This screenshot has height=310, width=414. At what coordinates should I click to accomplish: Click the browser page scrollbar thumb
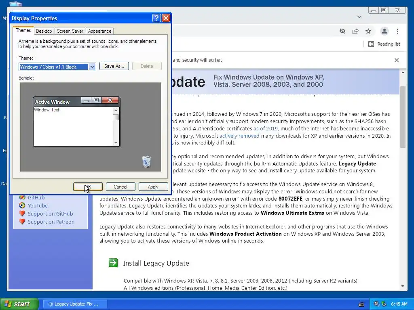tap(403, 117)
